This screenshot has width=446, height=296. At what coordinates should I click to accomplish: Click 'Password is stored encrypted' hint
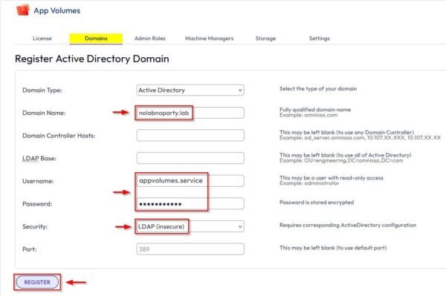point(317,203)
